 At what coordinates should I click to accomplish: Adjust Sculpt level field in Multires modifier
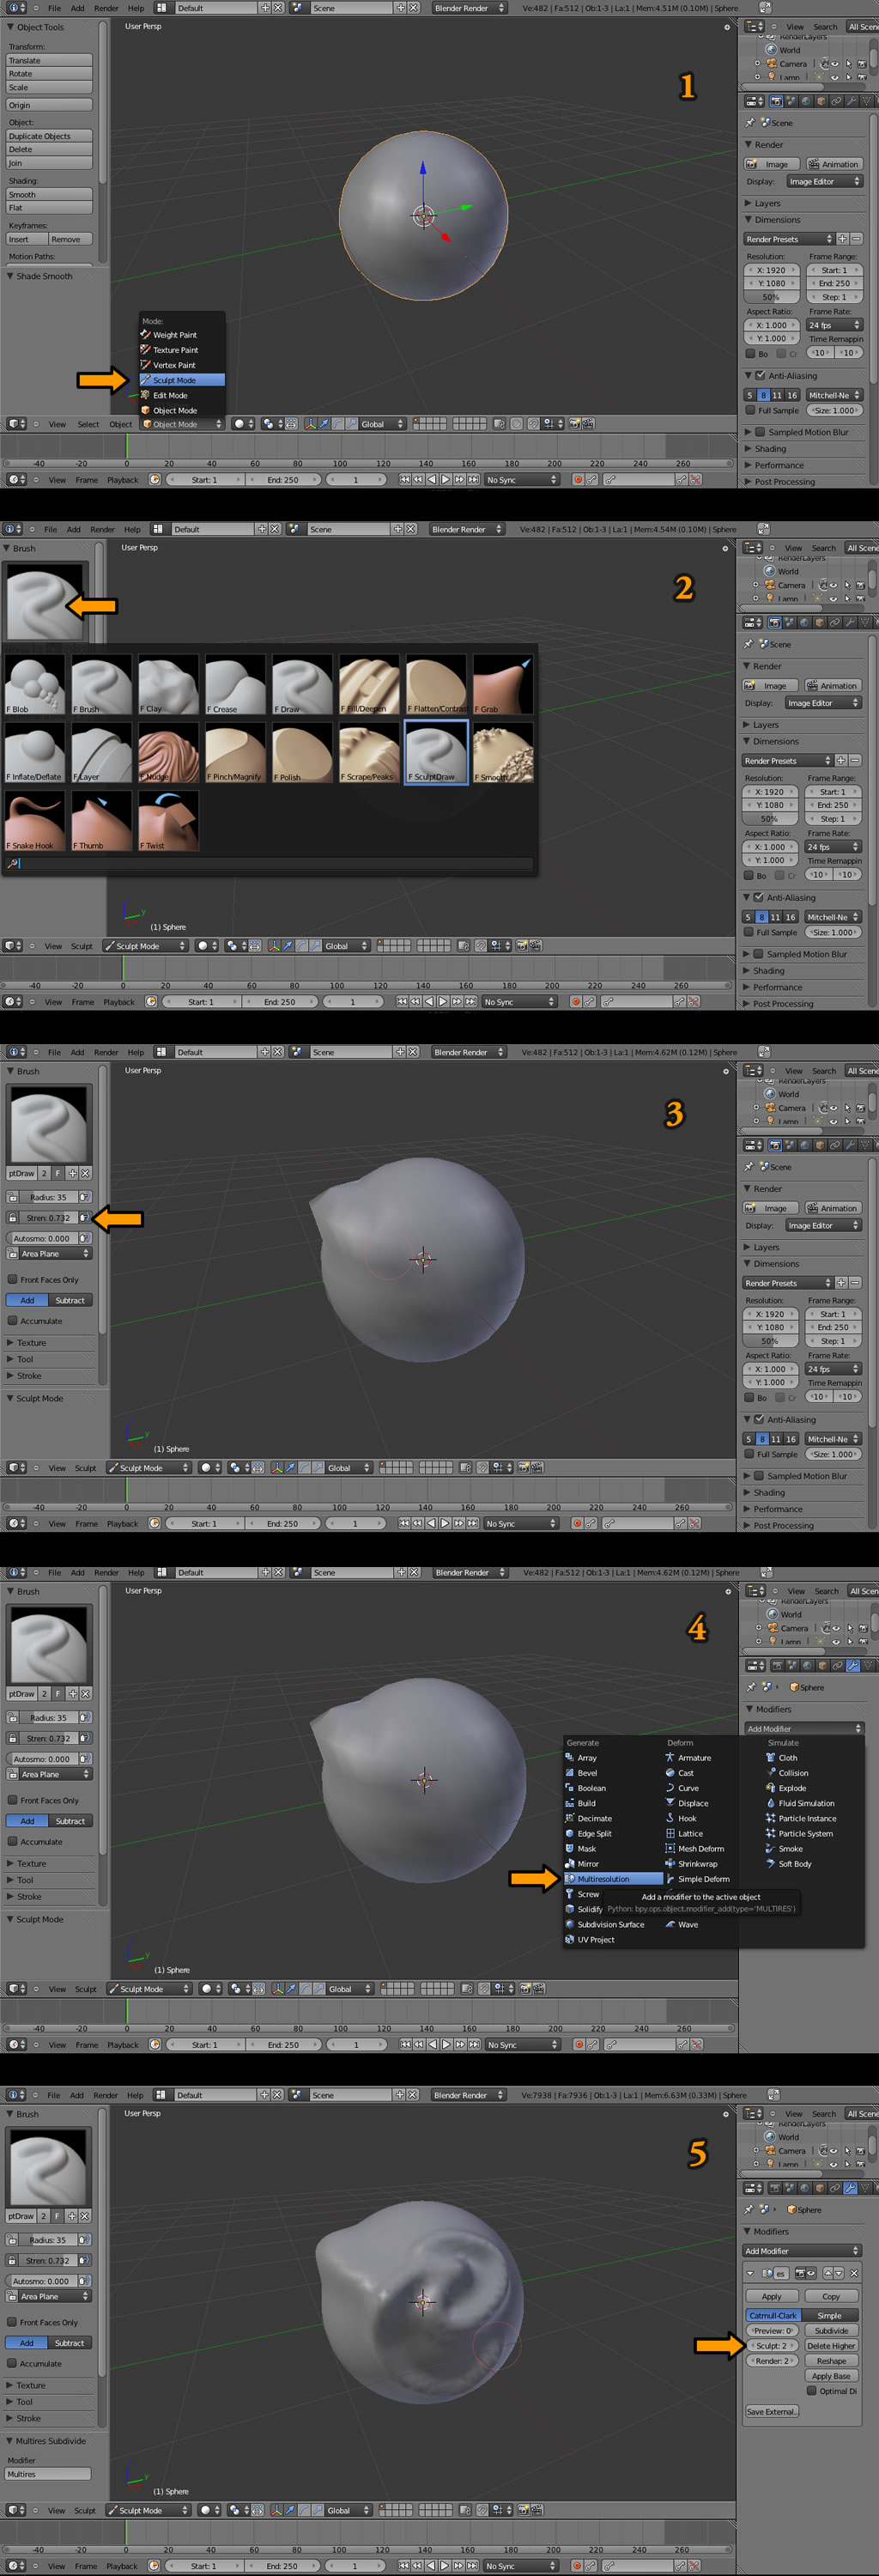point(772,2345)
